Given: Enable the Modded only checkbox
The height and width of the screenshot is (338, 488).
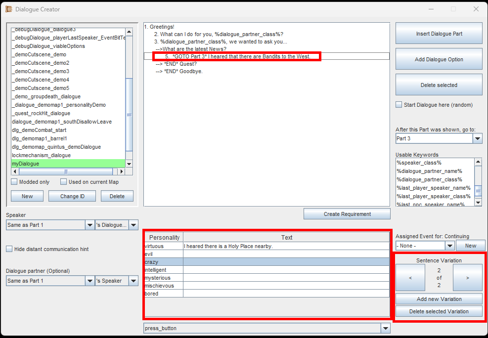Looking at the screenshot, I should tap(14, 182).
